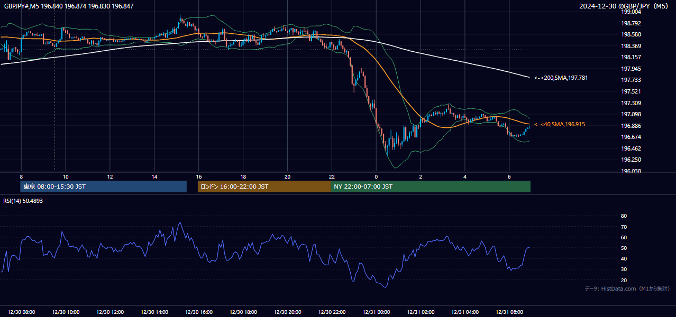This screenshot has width=676, height=317.
Task: Click price axis value 197.733
Action: coord(631,80)
